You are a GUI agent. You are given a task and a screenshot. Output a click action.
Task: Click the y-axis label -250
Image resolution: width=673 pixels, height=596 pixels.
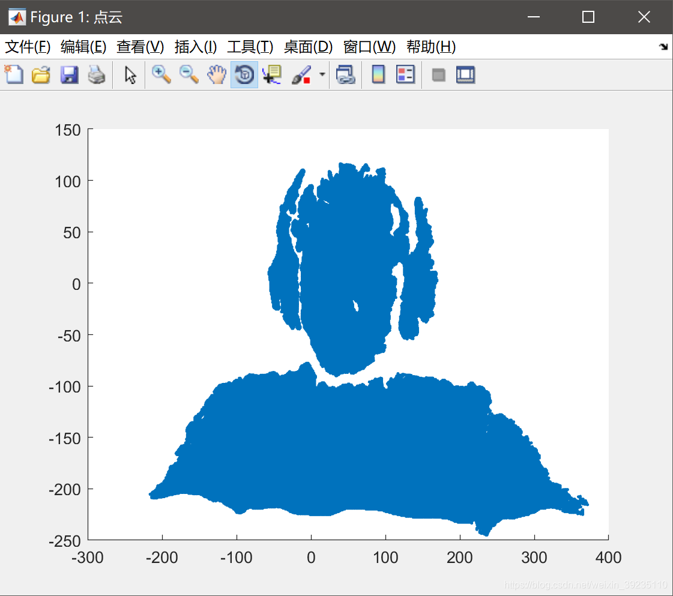coord(65,541)
